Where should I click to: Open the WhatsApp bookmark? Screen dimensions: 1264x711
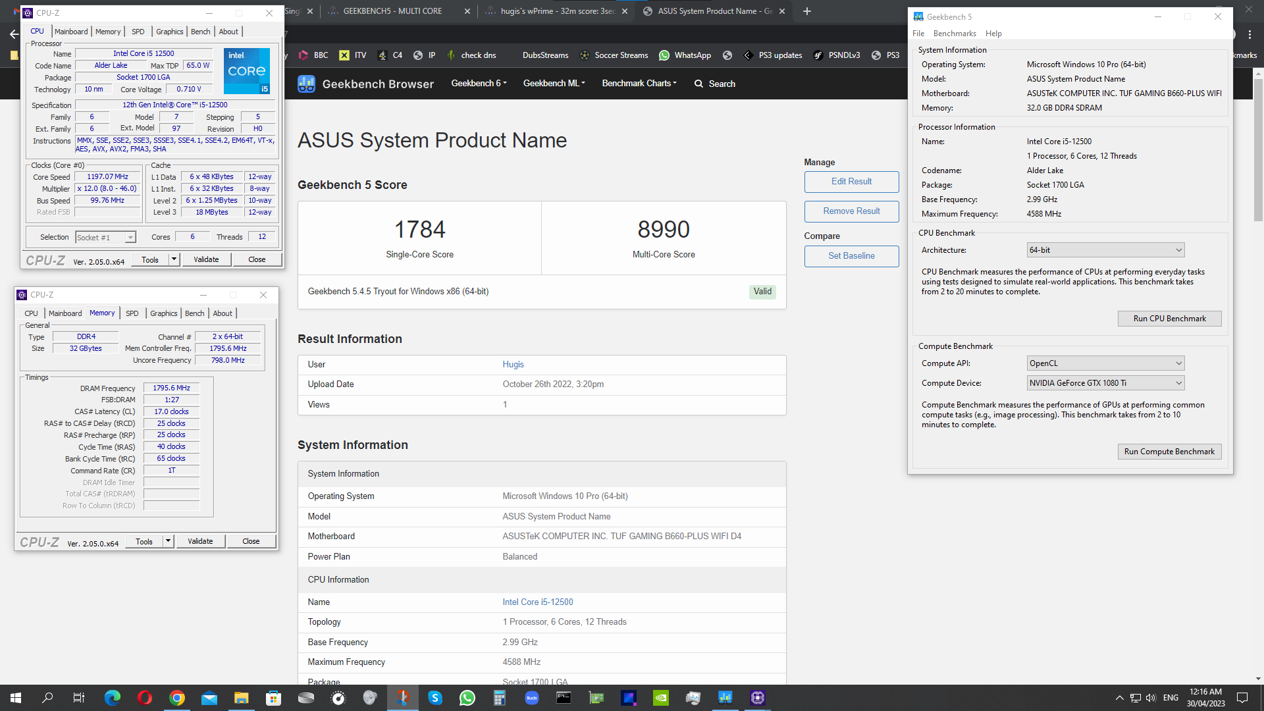click(x=685, y=55)
